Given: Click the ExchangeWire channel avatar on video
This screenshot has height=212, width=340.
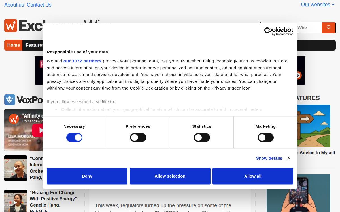Looking at the screenshot, I should click(x=14, y=119).
